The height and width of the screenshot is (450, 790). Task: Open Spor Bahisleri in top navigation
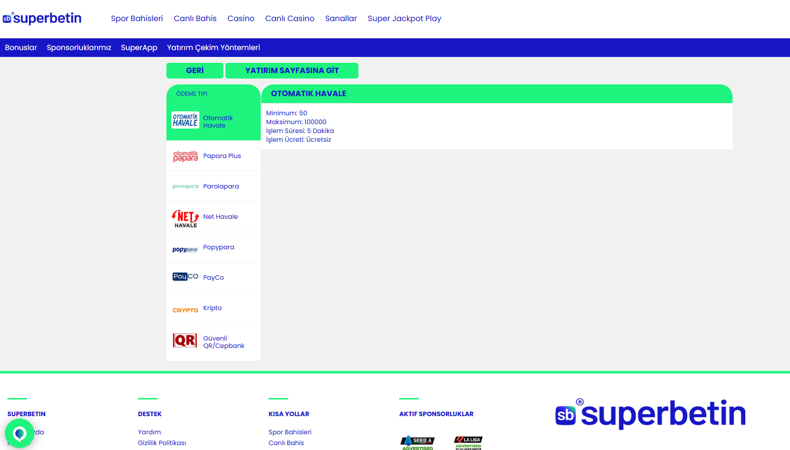pos(137,19)
